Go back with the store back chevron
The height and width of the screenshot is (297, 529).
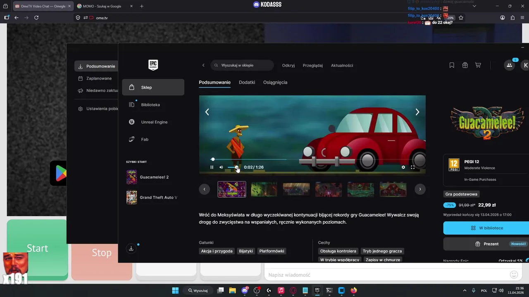203,65
